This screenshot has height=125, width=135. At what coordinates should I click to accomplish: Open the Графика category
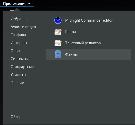point(18,35)
